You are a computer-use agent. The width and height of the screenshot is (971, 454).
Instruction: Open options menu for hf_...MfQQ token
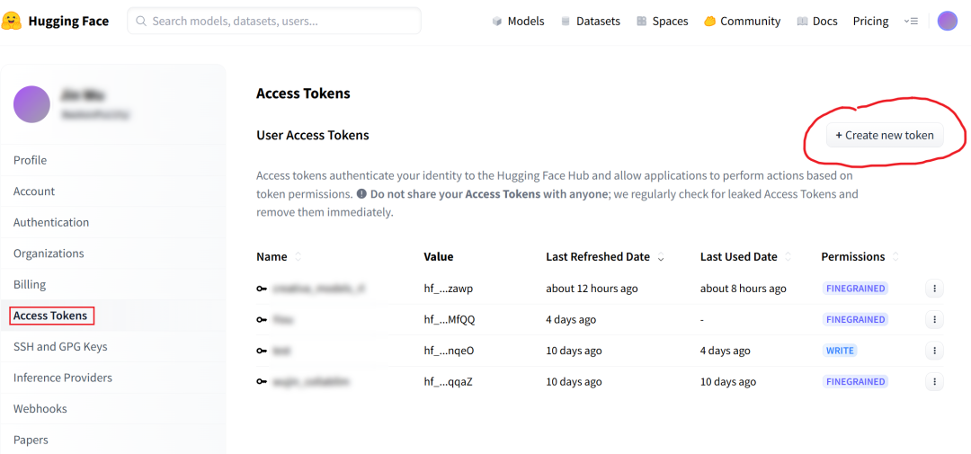point(934,319)
